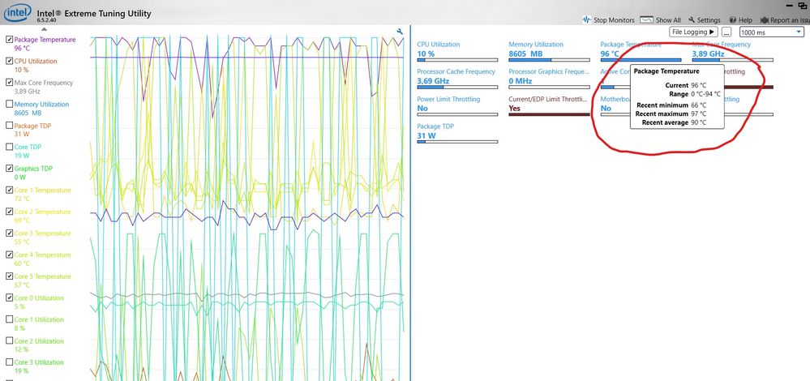Click the ellipsis button beside File Logging
This screenshot has width=810, height=381.
(x=726, y=32)
